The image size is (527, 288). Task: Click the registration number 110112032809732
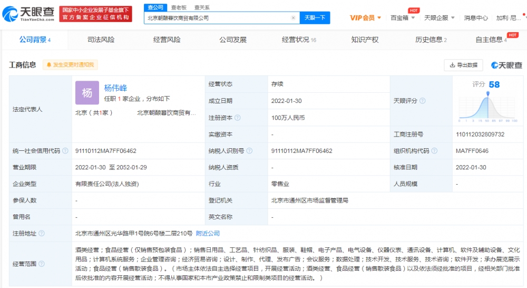tap(480, 135)
